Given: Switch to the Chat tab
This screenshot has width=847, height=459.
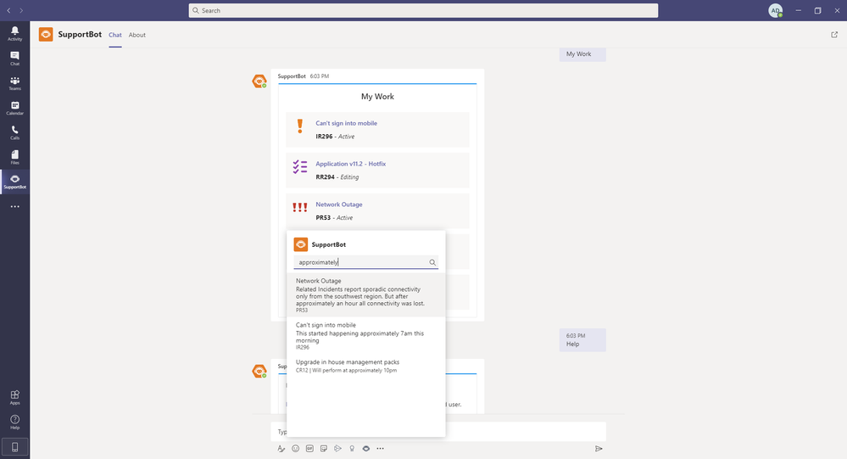Looking at the screenshot, I should (115, 35).
